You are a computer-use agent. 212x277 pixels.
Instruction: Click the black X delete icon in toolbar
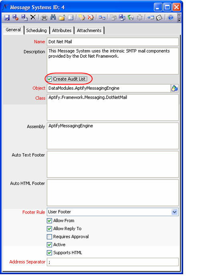pyautogui.click(x=33, y=17)
